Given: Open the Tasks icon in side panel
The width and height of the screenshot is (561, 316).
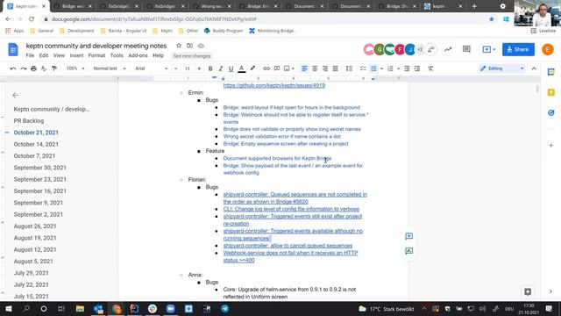Looking at the screenshot, I should click(551, 113).
